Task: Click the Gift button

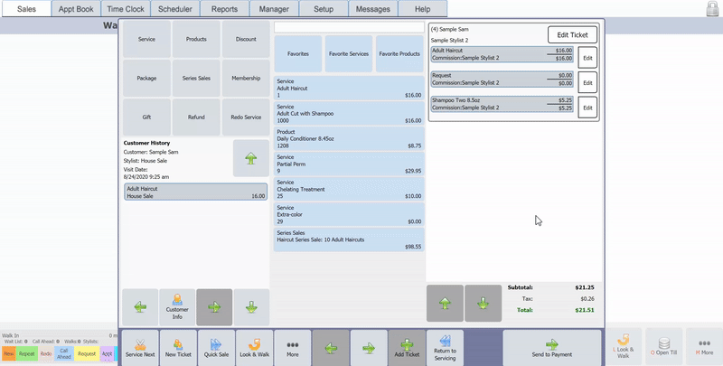Action: coord(146,117)
